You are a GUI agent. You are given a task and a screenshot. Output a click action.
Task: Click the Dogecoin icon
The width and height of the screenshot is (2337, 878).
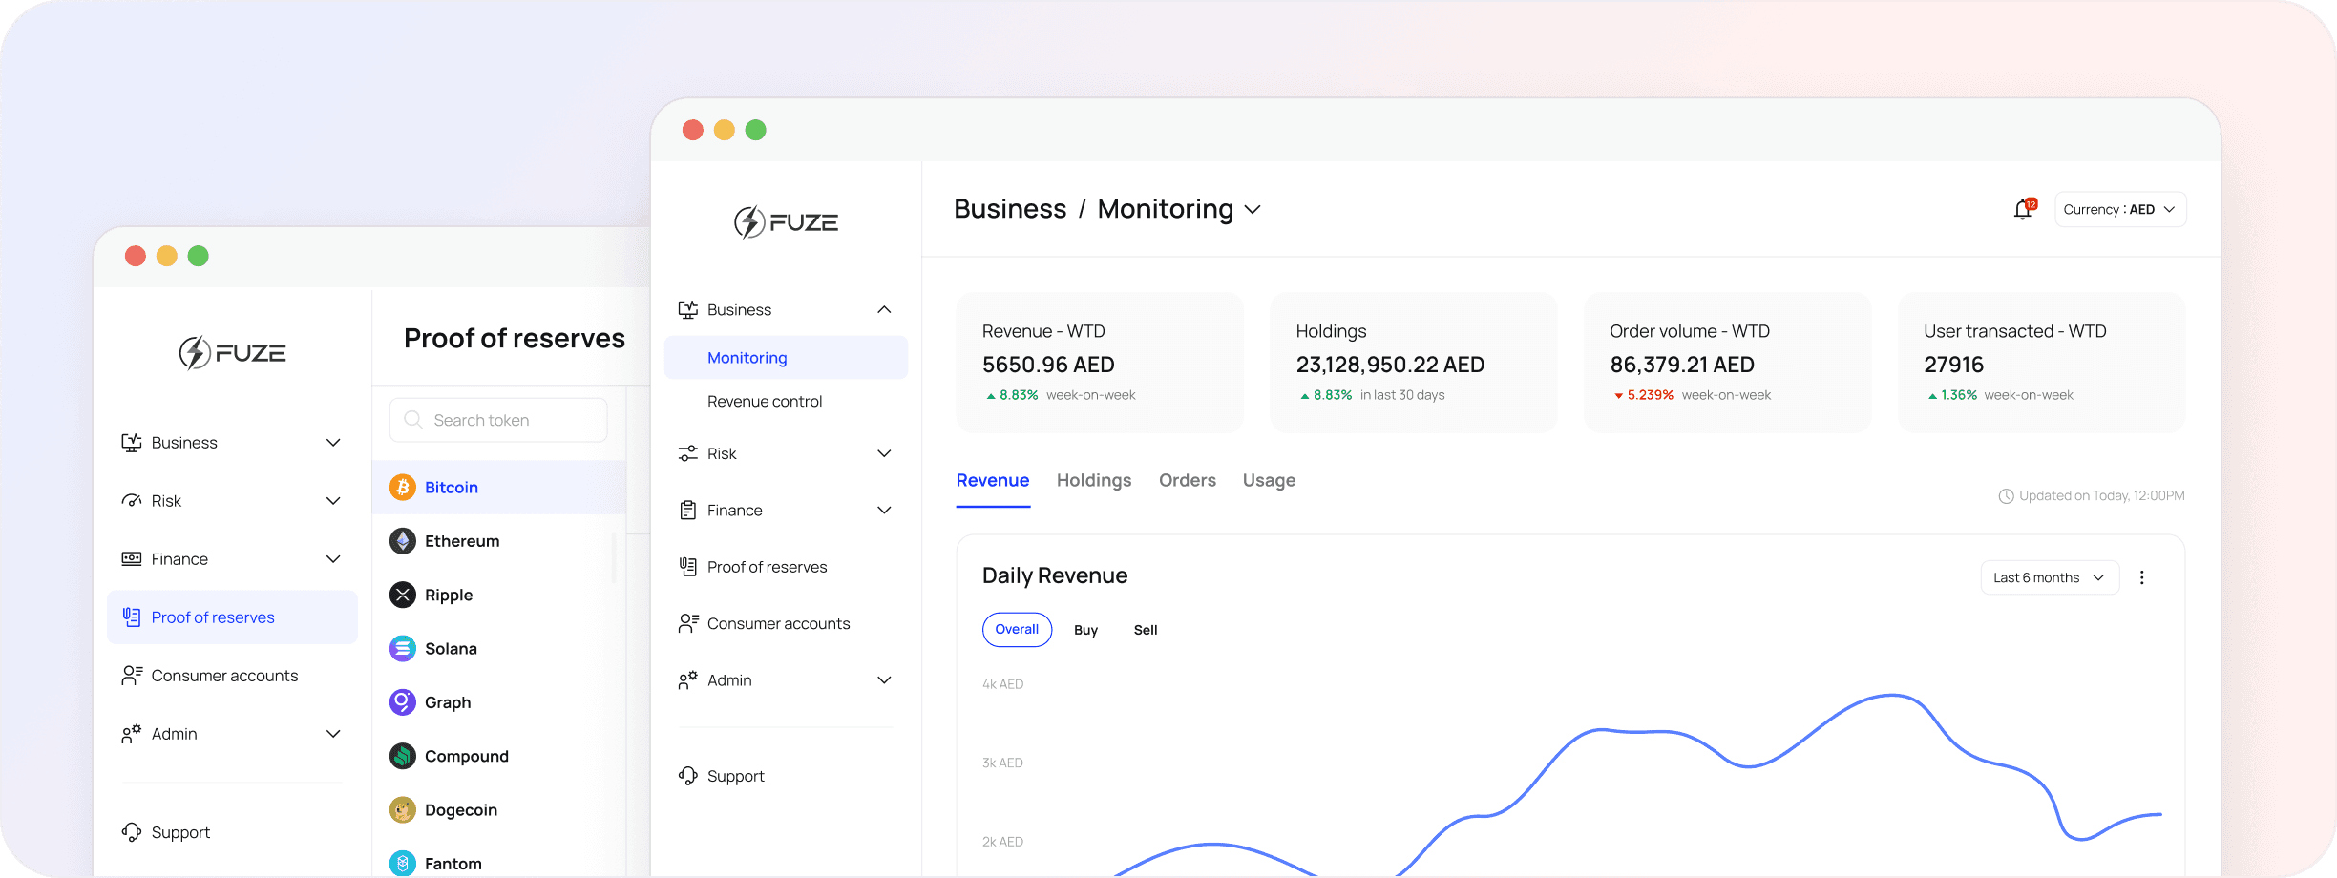(x=403, y=810)
